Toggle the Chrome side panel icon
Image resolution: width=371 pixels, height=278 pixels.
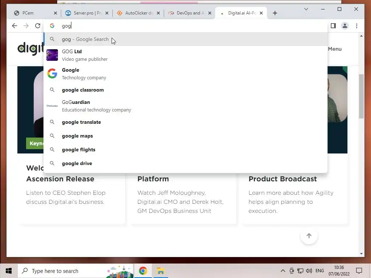pyautogui.click(x=333, y=26)
